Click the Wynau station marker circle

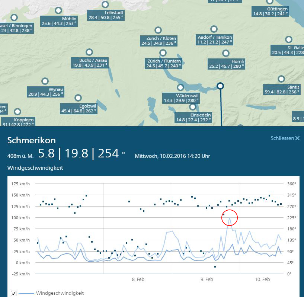pyautogui.click(x=45, y=81)
